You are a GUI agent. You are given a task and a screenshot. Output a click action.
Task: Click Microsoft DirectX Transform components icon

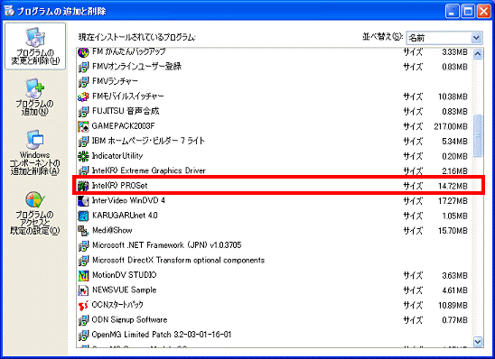coord(83,261)
